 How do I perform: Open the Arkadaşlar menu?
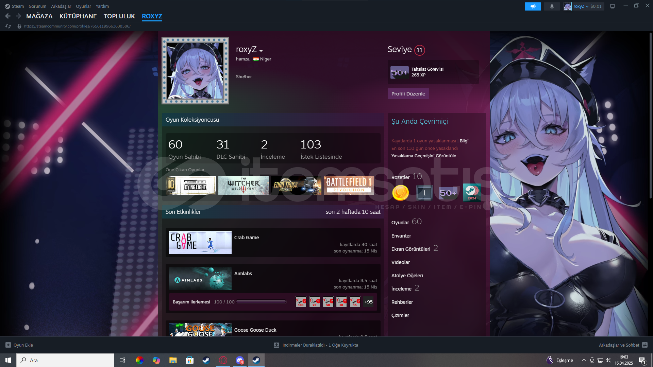(61, 6)
